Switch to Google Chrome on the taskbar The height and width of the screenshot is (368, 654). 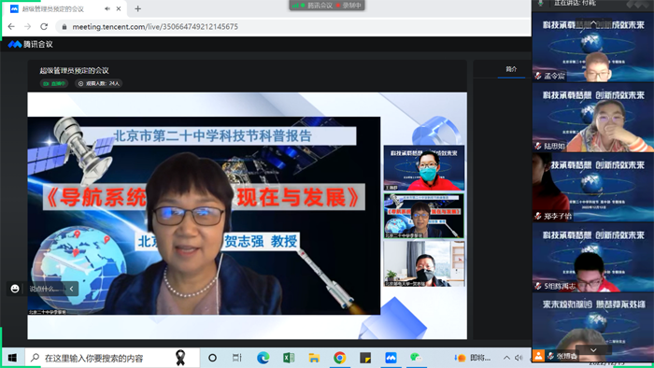pos(339,358)
